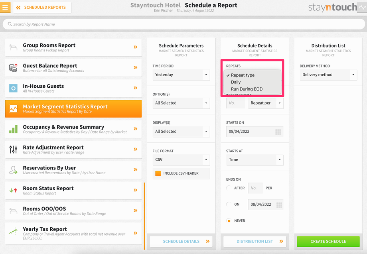Click the Rate Adjustment sliders icon
The image size is (367, 254).
pos(13,150)
